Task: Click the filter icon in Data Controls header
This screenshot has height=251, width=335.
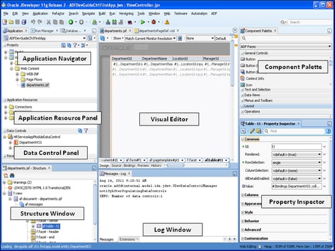Action: (x=86, y=131)
